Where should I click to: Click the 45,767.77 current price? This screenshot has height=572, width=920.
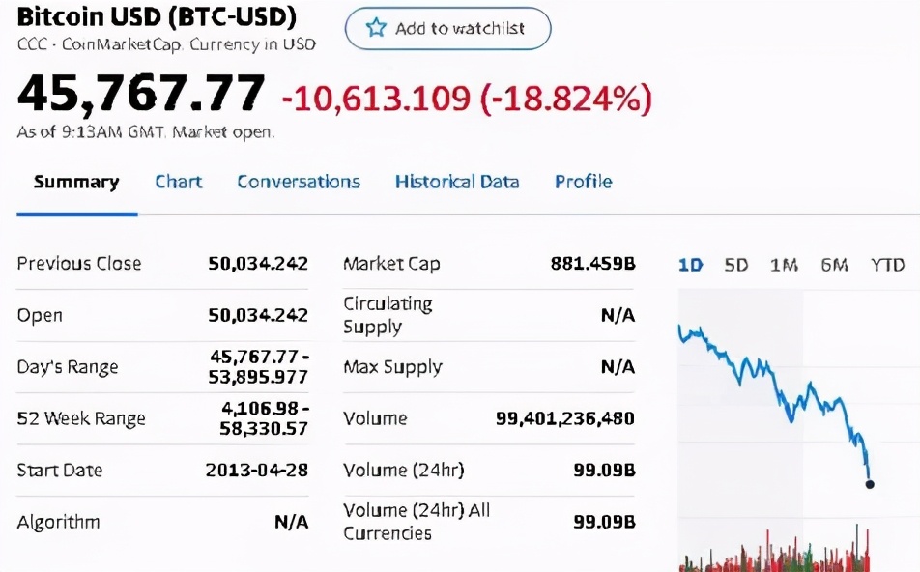tap(141, 94)
